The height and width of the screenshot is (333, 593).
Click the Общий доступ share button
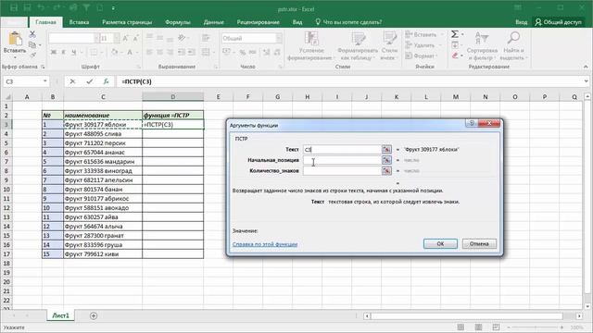pos(559,22)
